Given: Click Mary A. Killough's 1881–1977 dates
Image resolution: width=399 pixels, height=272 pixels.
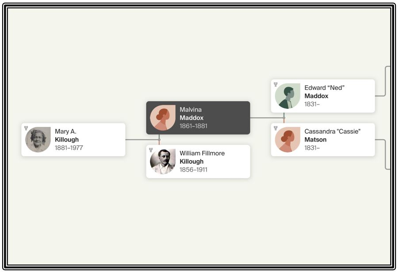Looking at the screenshot, I should click(69, 148).
